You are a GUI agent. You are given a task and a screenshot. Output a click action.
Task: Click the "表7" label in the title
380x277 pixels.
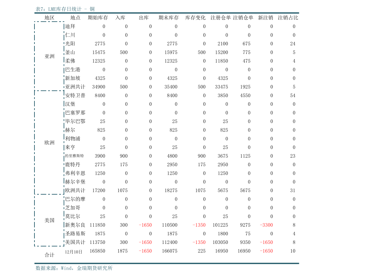[40, 9]
